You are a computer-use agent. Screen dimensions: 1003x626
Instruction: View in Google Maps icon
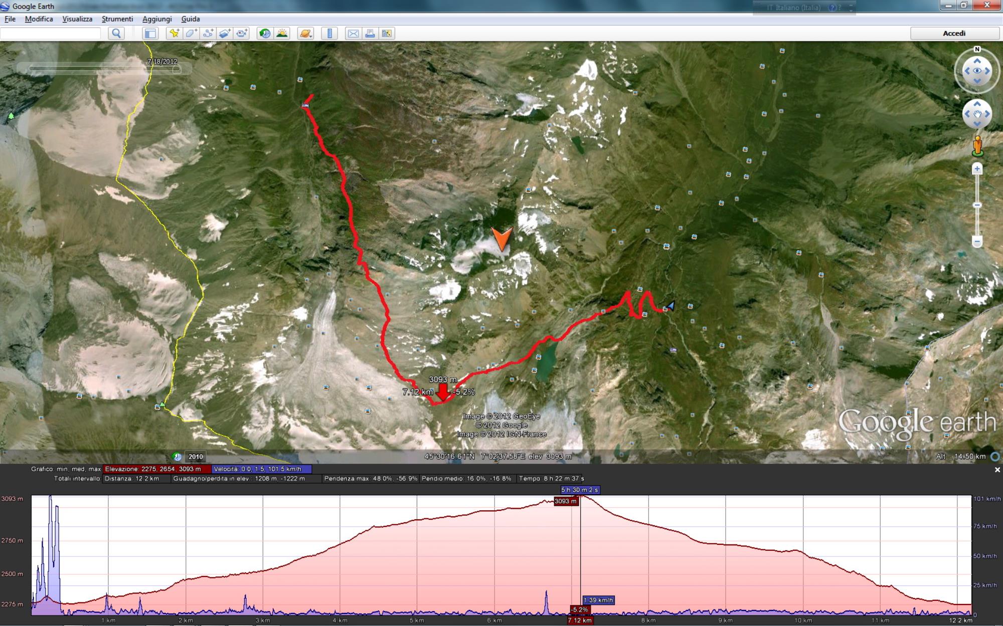click(387, 34)
